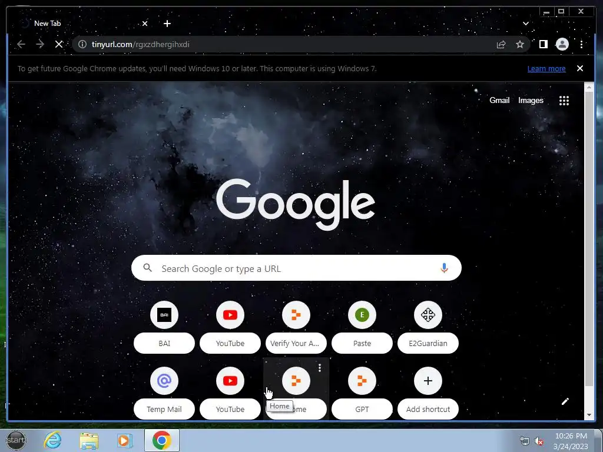
Task: Open taskbar clock showing 10:26 PM
Action: [571, 441]
